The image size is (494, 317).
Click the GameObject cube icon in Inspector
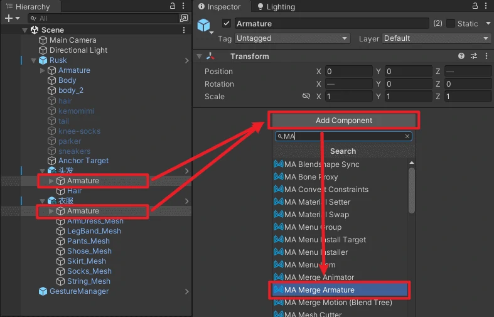[204, 24]
